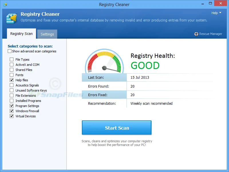This screenshot has width=229, height=172.
Task: Click the GOOD registry health status
Action: [x=145, y=66]
